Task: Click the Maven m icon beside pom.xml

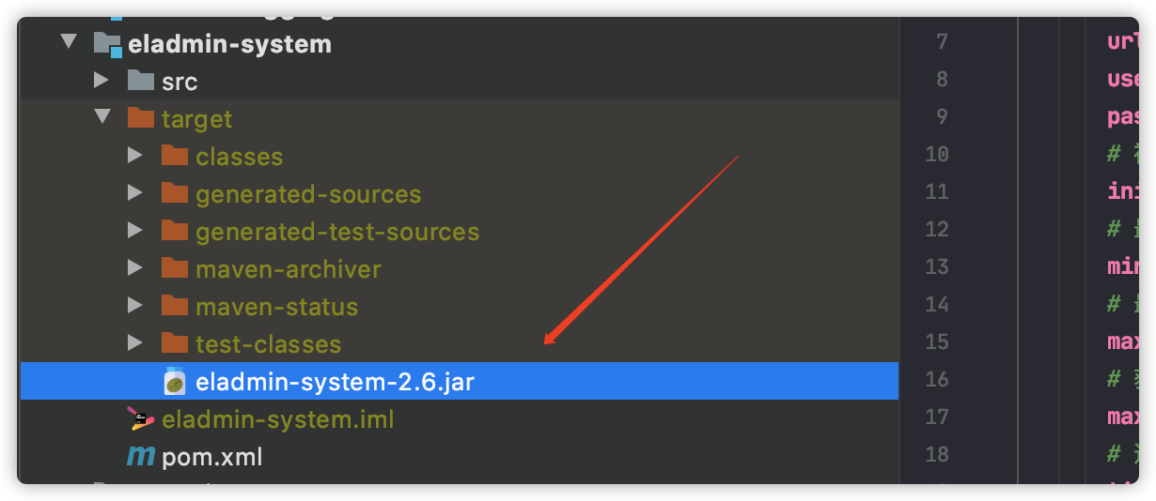Action: point(140,457)
